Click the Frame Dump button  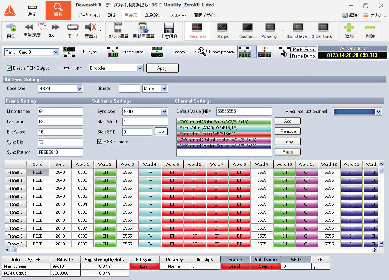click(x=303, y=56)
